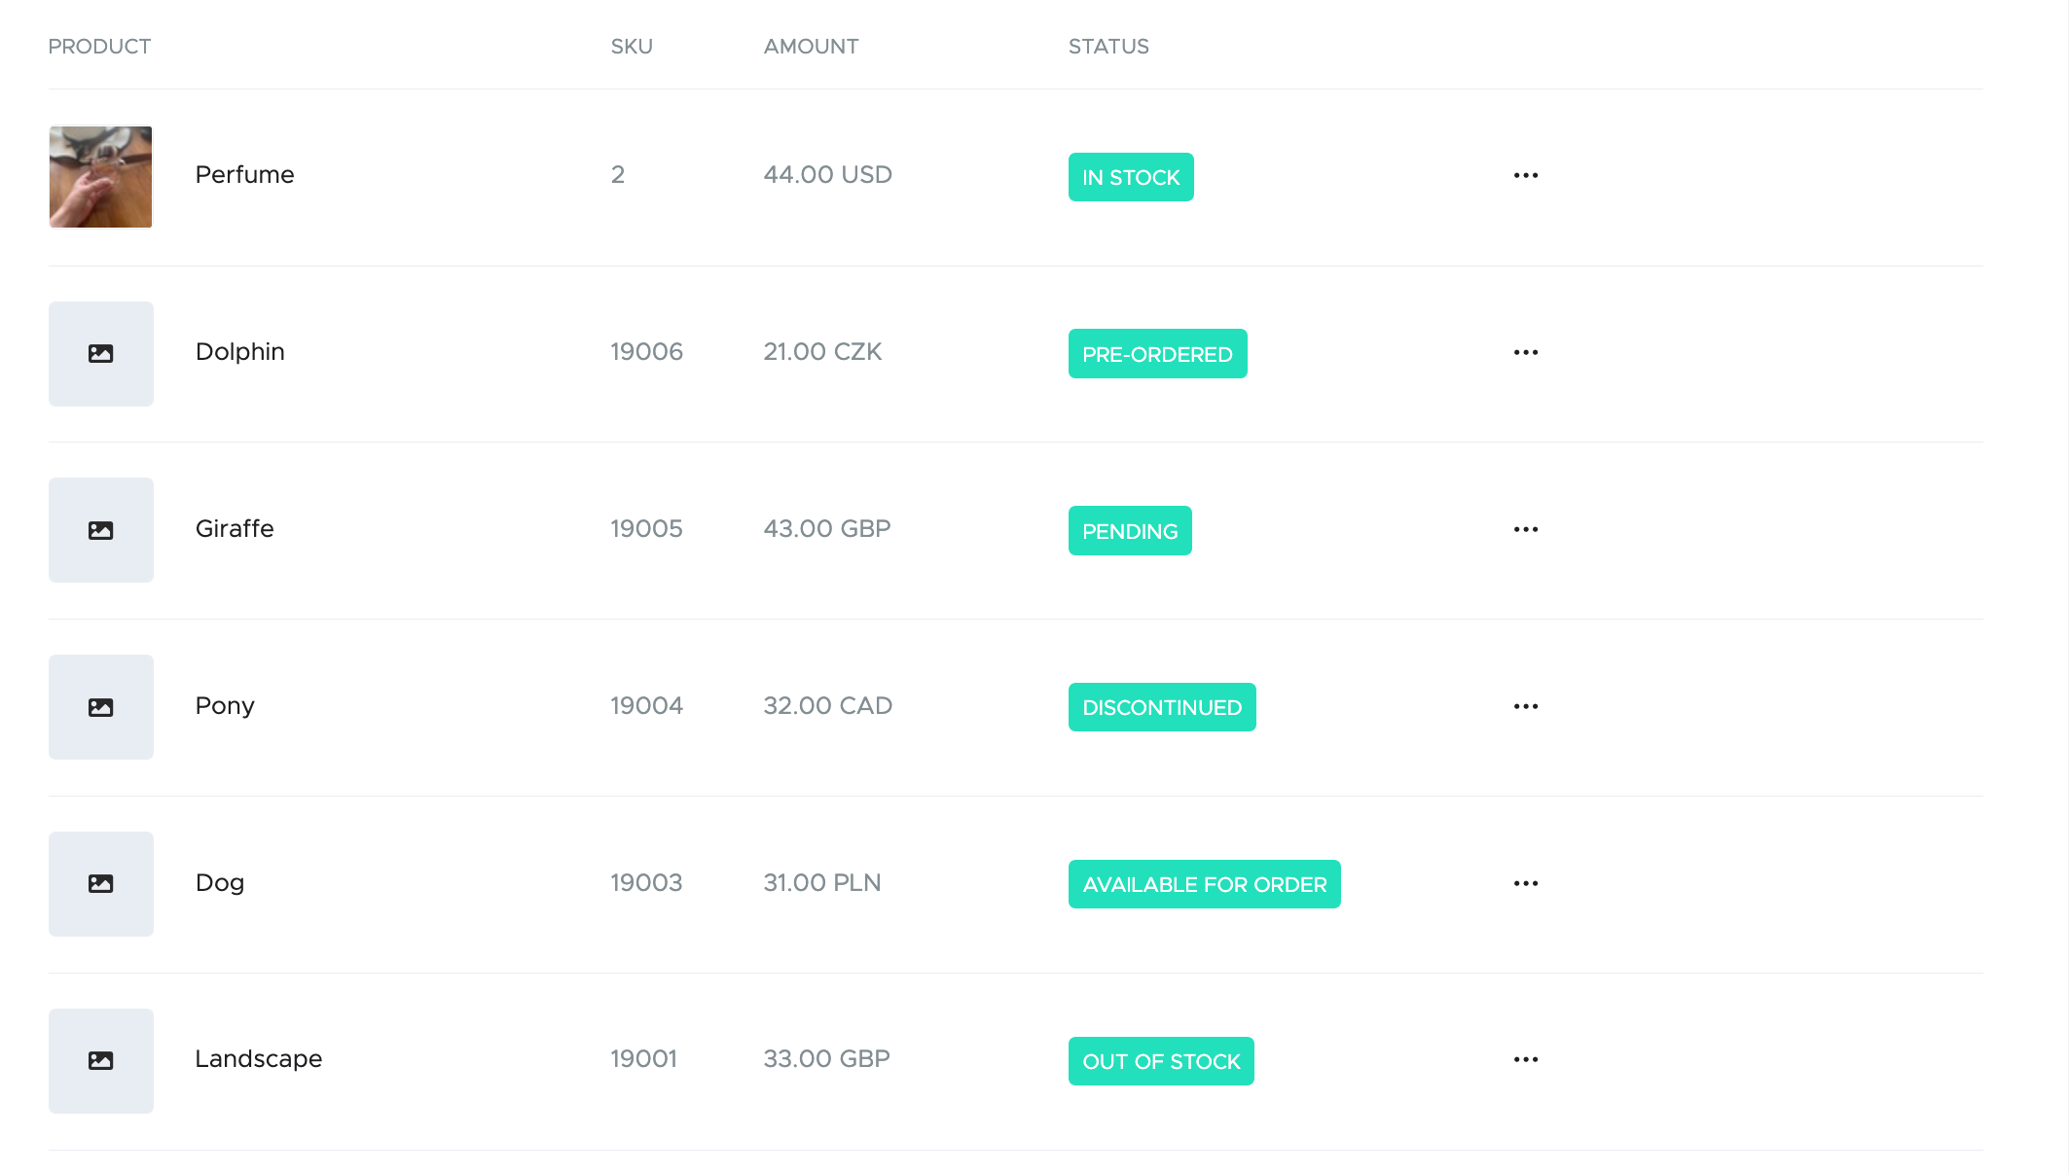Click the OUT OF STOCK badge

(x=1161, y=1061)
